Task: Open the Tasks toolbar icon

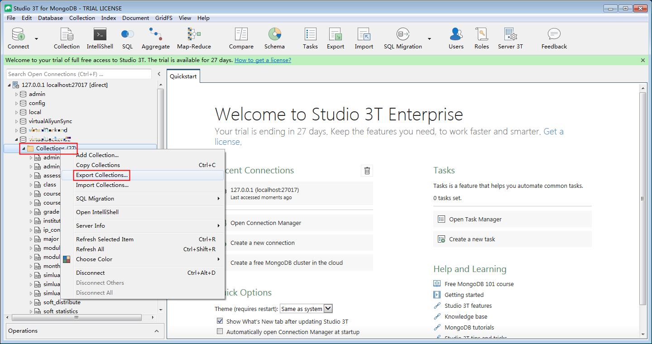Action: (x=310, y=34)
